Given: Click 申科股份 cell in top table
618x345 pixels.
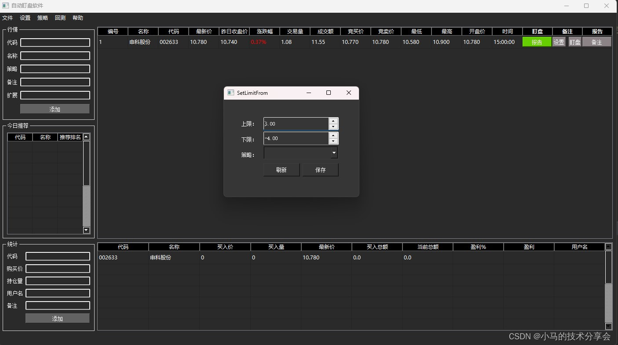Looking at the screenshot, I should (143, 42).
